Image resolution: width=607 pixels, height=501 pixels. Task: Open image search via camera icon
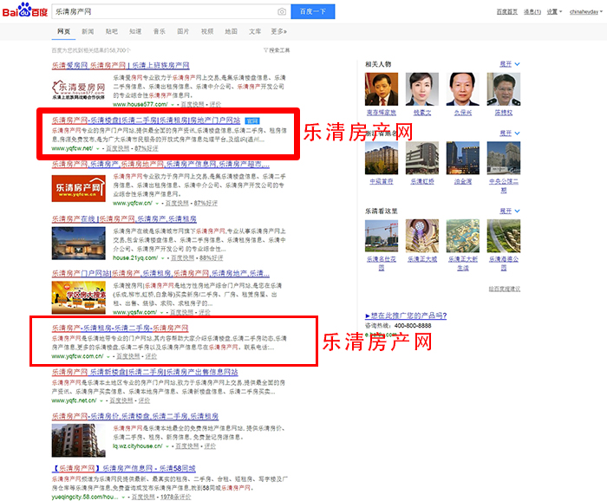282,11
